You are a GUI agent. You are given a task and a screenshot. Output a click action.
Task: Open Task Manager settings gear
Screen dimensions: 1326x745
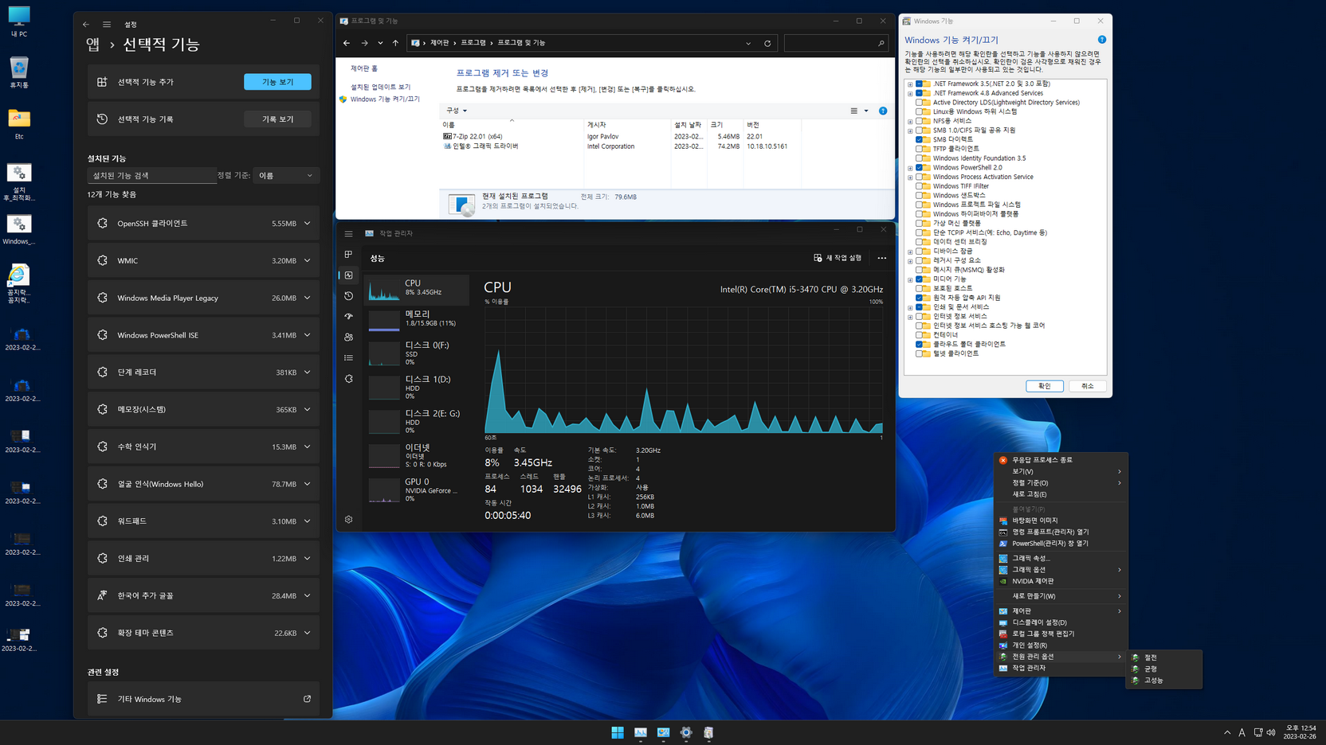tap(348, 520)
